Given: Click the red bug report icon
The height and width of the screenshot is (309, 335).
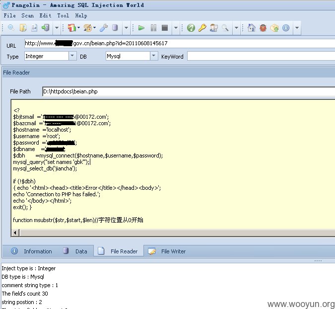Looking at the screenshot, I should pos(263,28).
